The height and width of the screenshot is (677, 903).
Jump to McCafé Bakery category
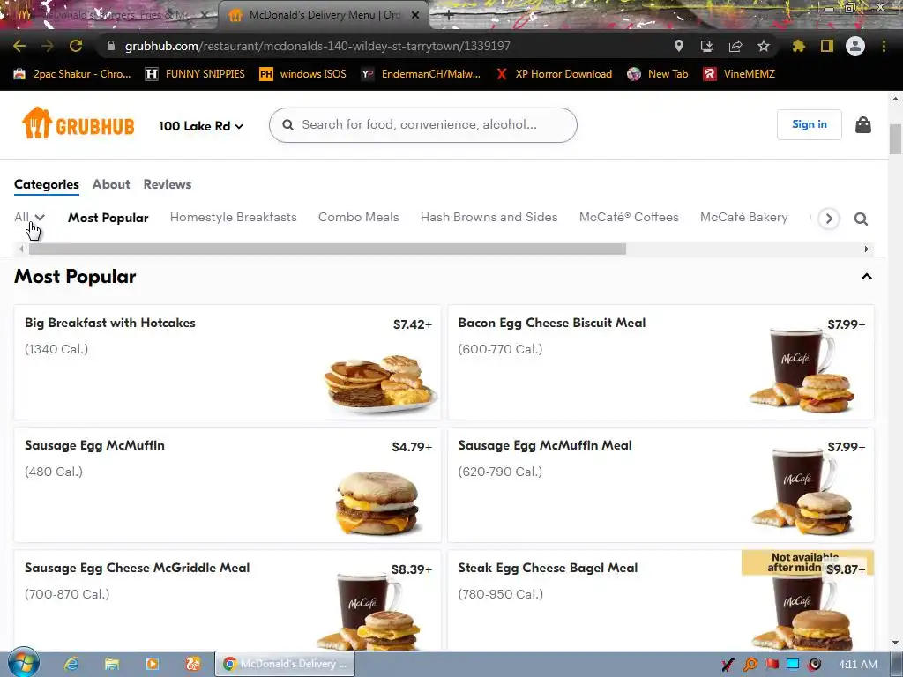click(x=744, y=217)
